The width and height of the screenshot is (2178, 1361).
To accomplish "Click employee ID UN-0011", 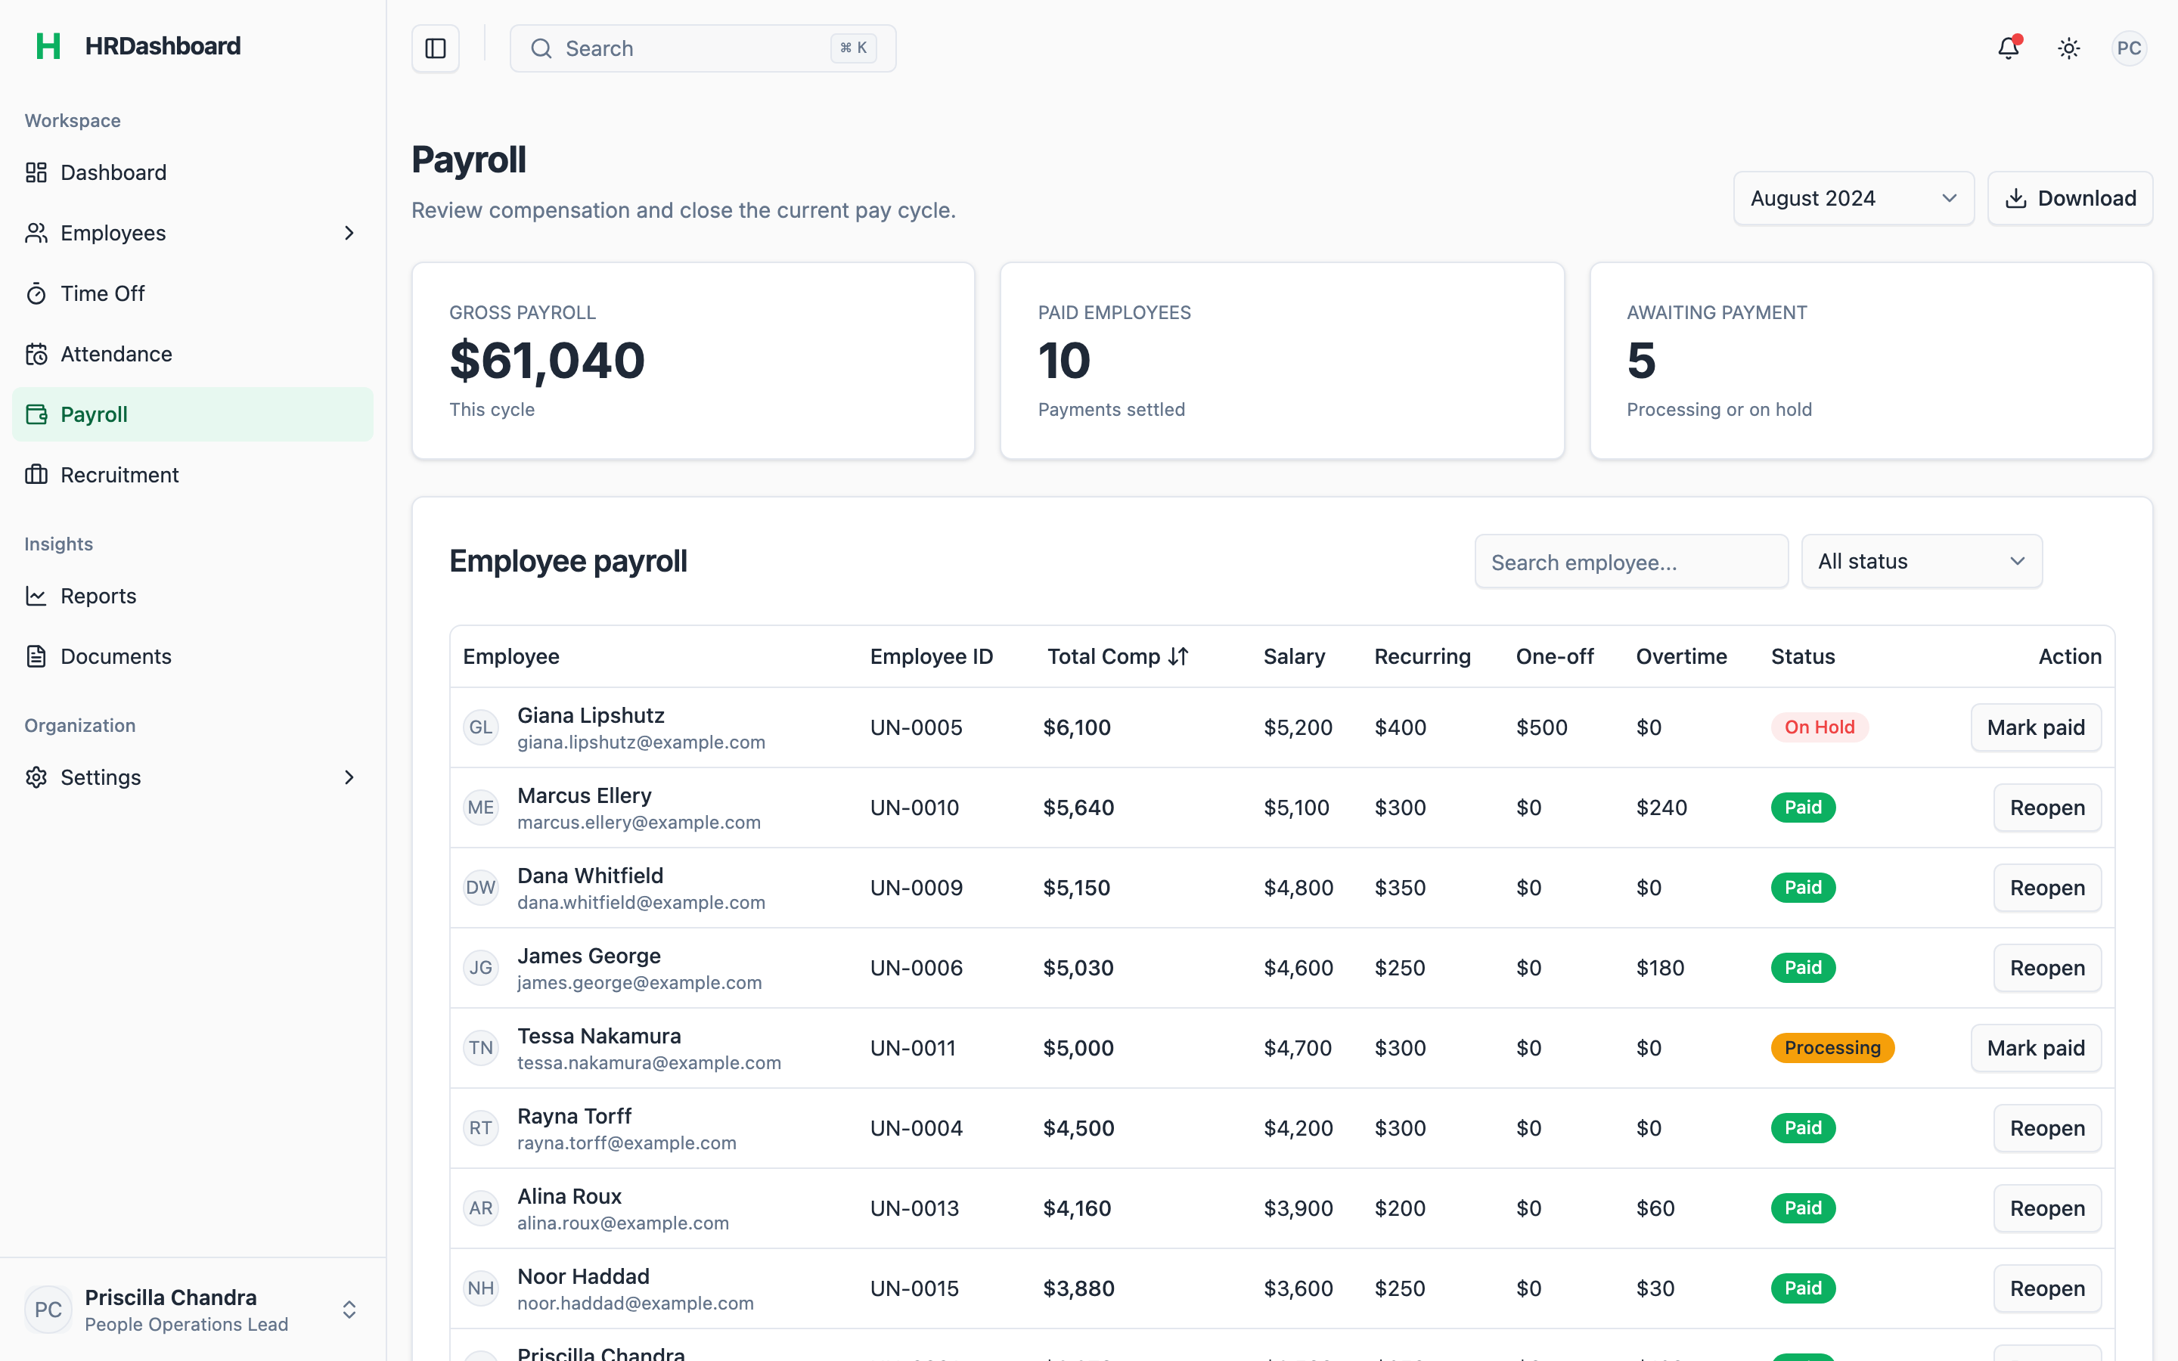I will coord(913,1048).
